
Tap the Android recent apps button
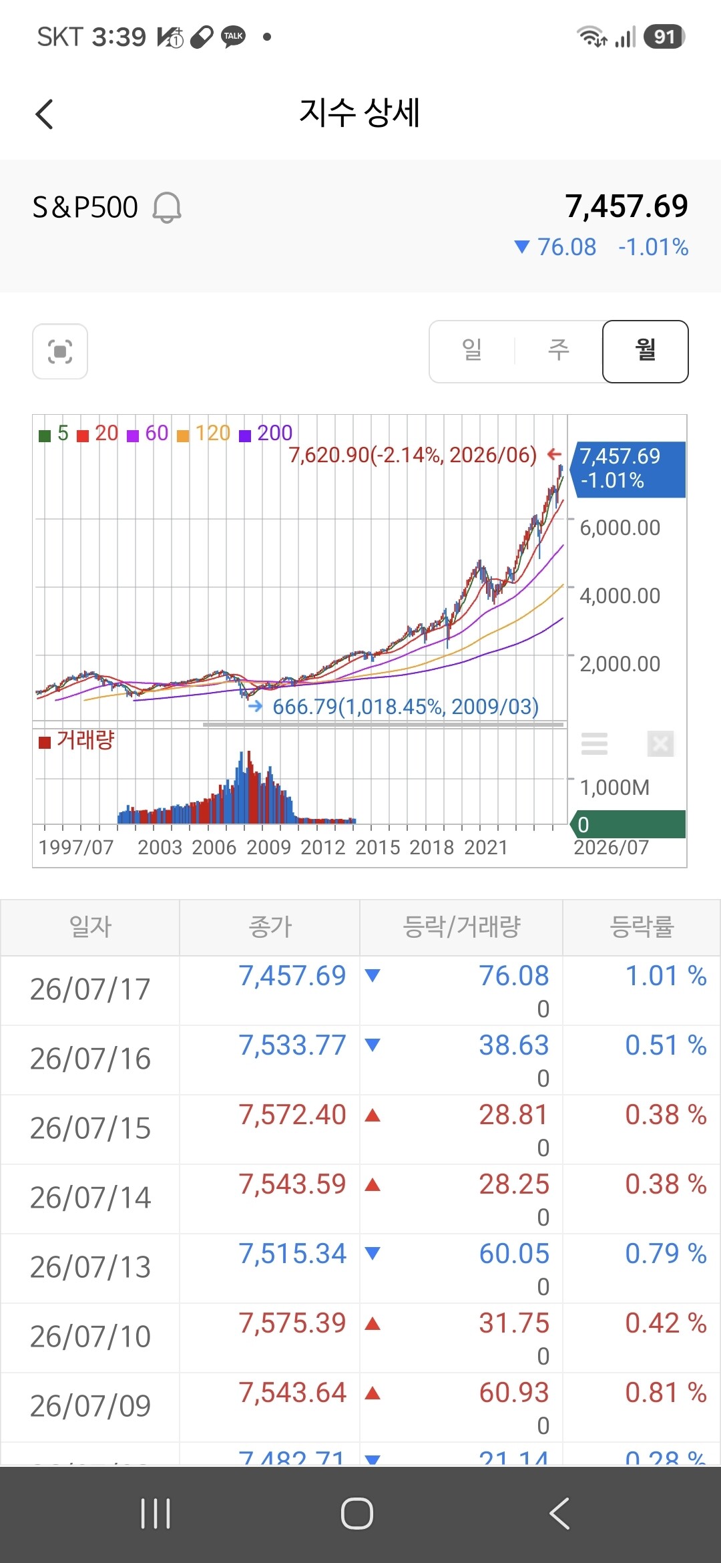click(156, 1514)
